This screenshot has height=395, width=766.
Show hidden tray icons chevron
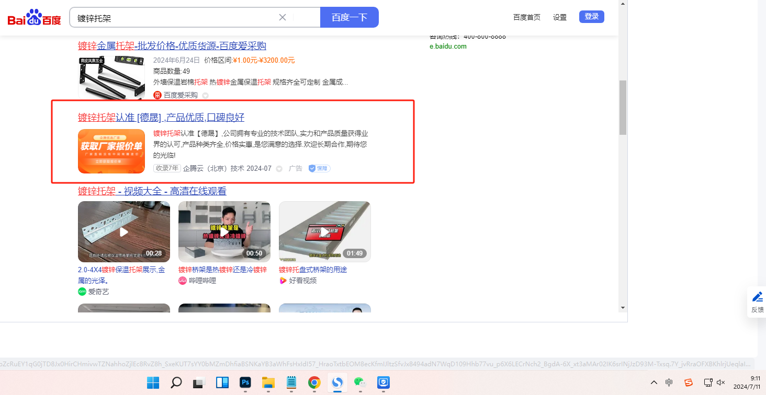[654, 382]
